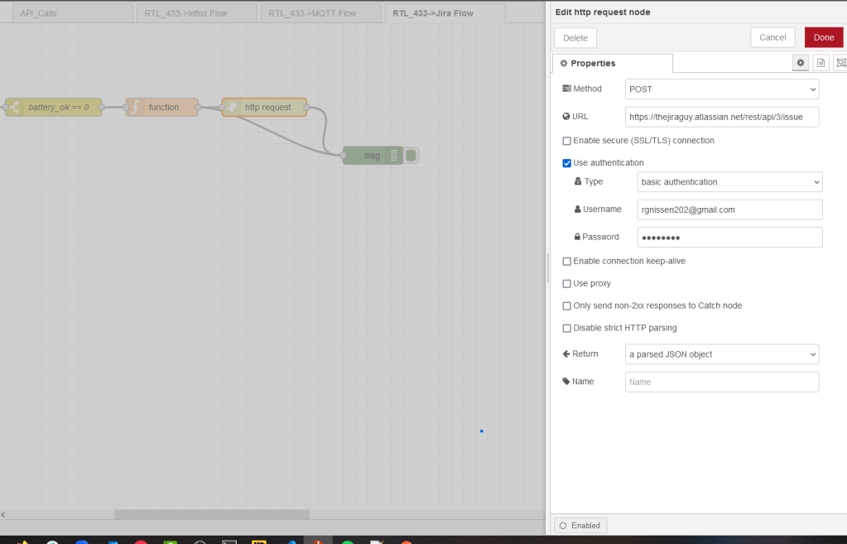Screen dimensions: 847x544
Task: Expand the authentication Type dropdown
Action: point(729,181)
